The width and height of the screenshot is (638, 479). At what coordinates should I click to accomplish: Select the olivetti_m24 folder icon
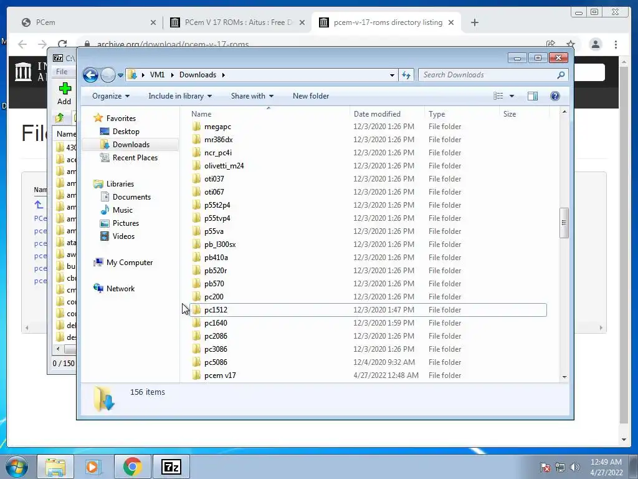(196, 165)
